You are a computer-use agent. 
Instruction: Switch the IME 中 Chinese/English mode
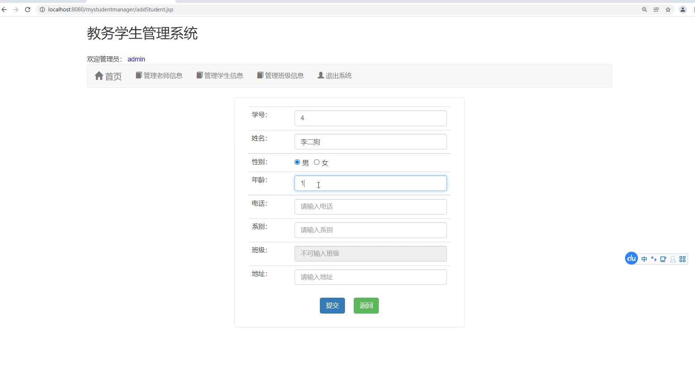point(644,259)
